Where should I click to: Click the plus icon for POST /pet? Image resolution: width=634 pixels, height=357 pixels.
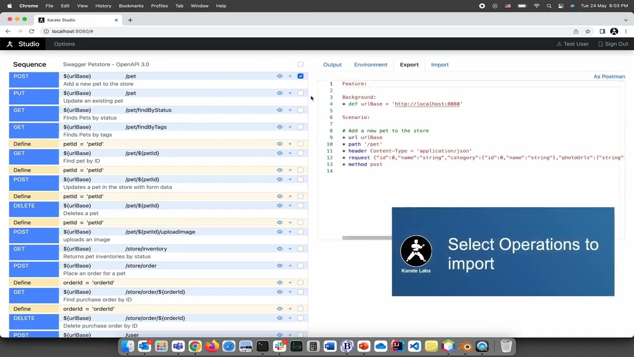(x=290, y=76)
